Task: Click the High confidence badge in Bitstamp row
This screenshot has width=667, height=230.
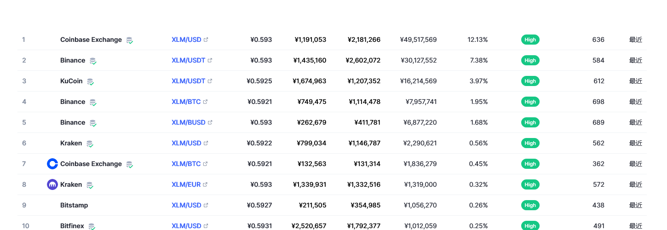Action: 530,205
